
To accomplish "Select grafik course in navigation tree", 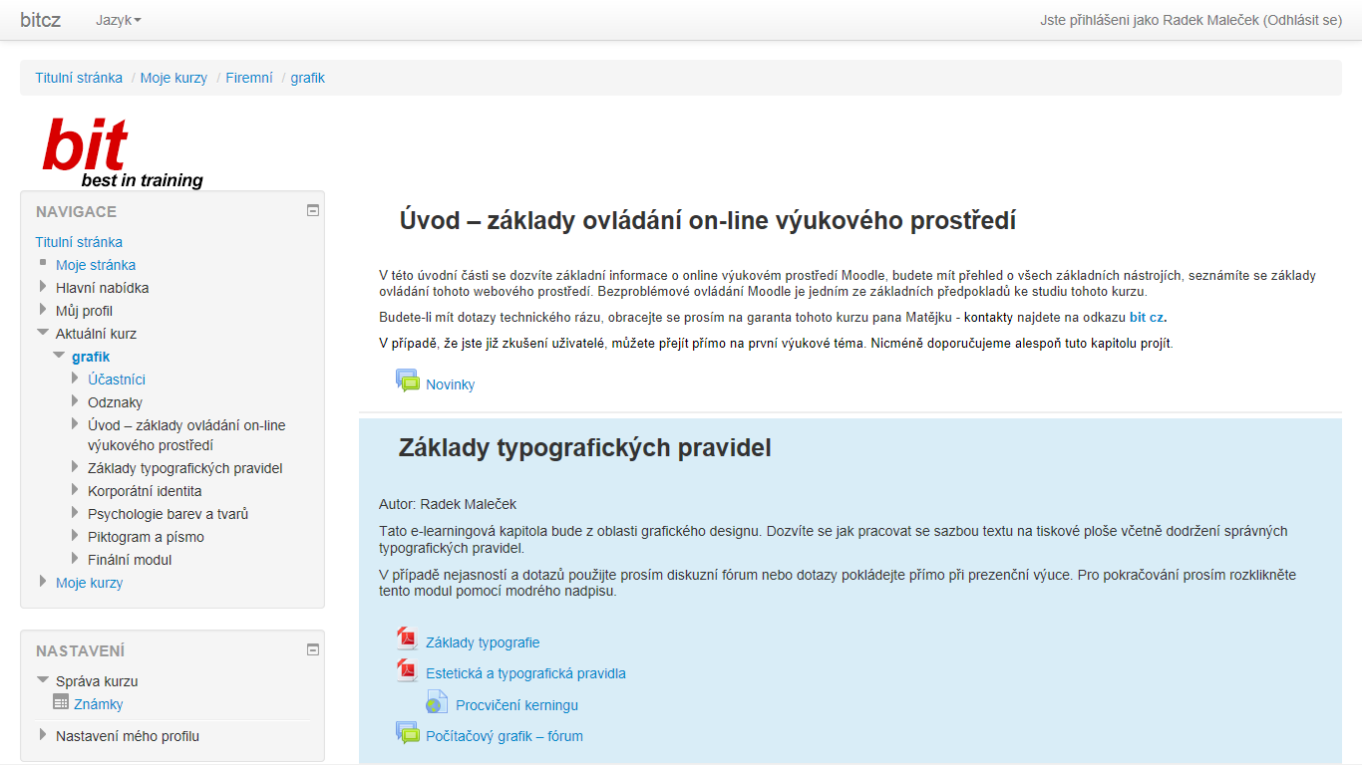I will tap(91, 357).
